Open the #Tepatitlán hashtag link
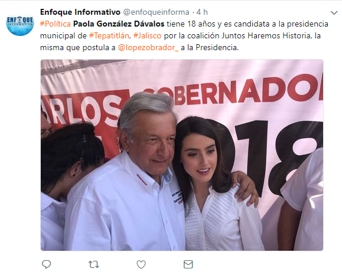Screen dimensions: 342x272 pyautogui.click(x=109, y=35)
